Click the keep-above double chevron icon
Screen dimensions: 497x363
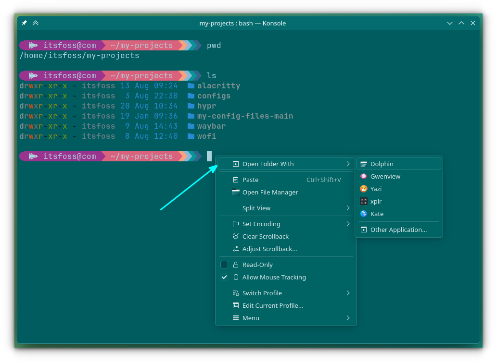click(36, 23)
